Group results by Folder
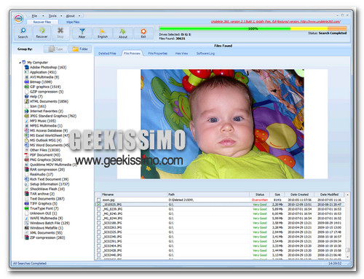This screenshot has height=279, width=364. (80, 49)
